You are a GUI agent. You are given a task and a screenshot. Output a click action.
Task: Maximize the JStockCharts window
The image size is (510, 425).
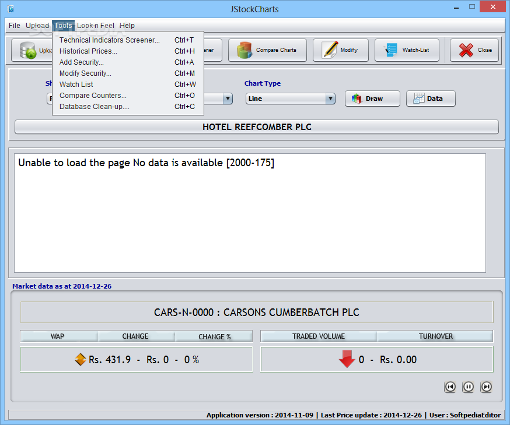[472, 6]
